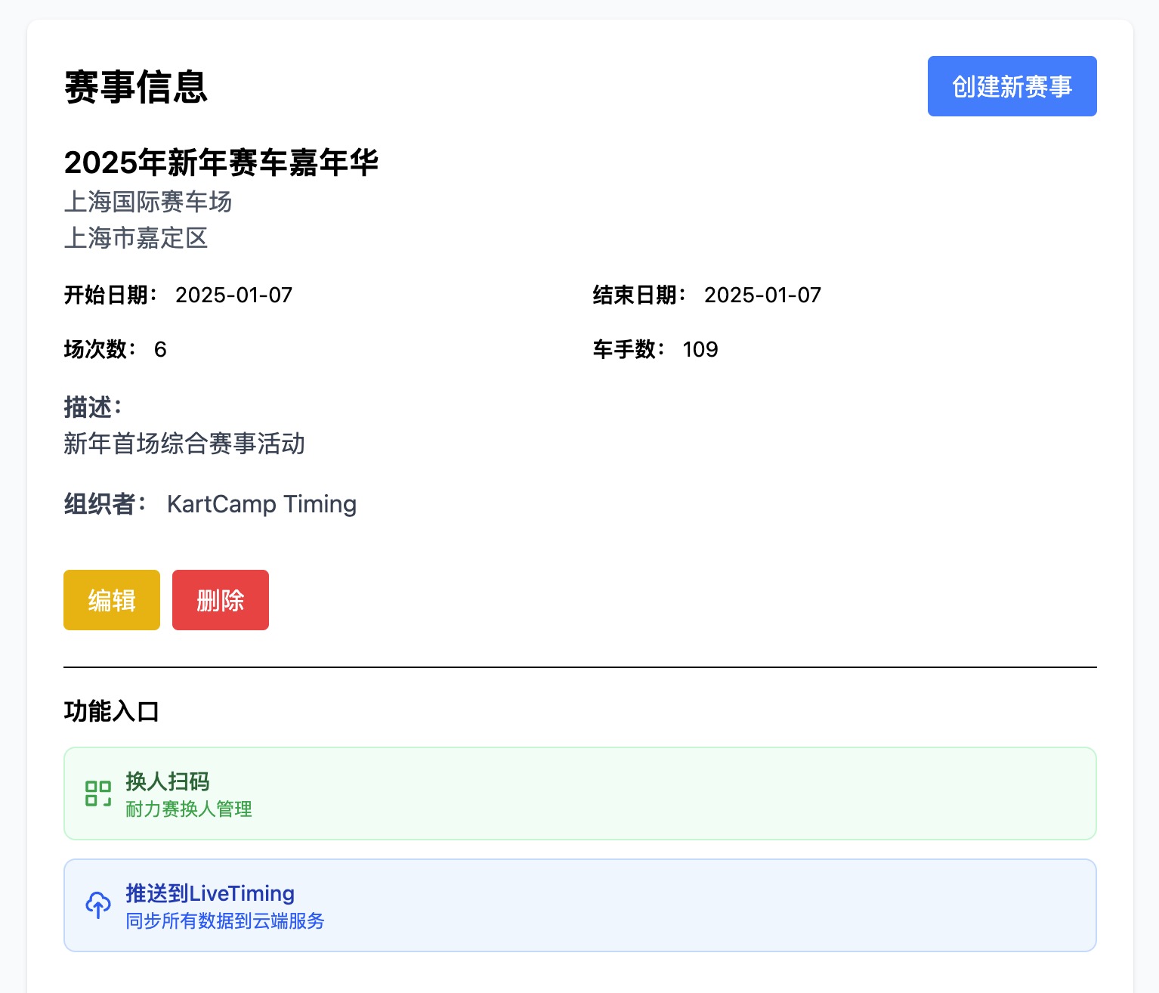Click the description text 新年首场综合赛事活动
This screenshot has height=993, width=1159.
pyautogui.click(x=184, y=444)
